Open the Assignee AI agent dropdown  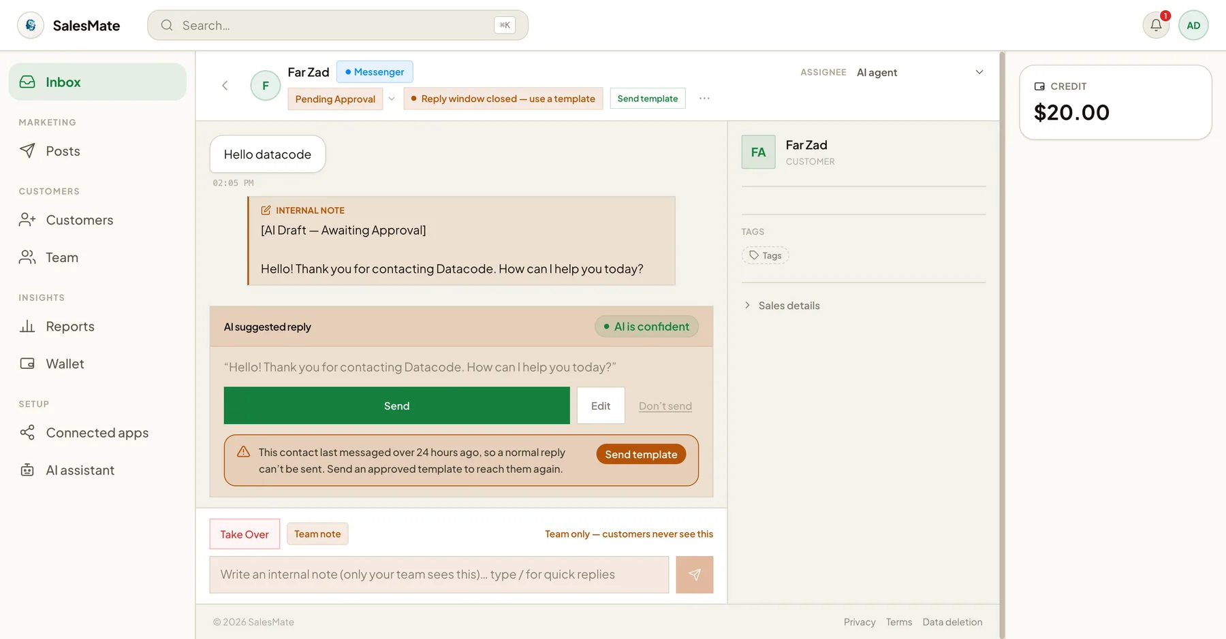(x=919, y=72)
